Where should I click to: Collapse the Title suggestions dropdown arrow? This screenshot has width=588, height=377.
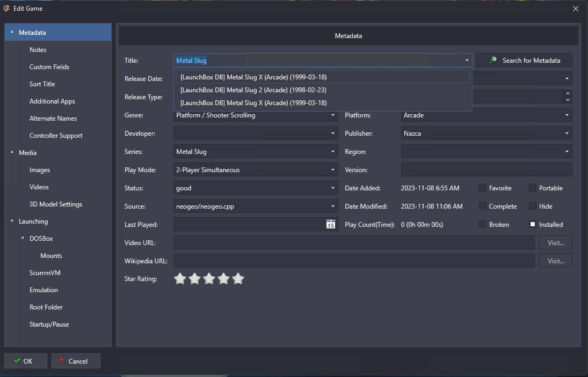(467, 60)
